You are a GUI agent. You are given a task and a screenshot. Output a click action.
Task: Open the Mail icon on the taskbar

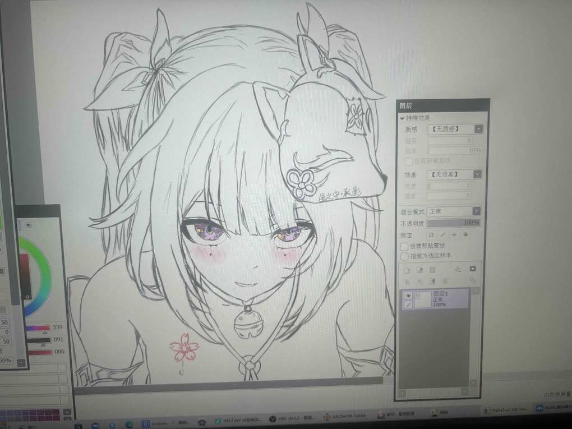[x=95, y=426]
